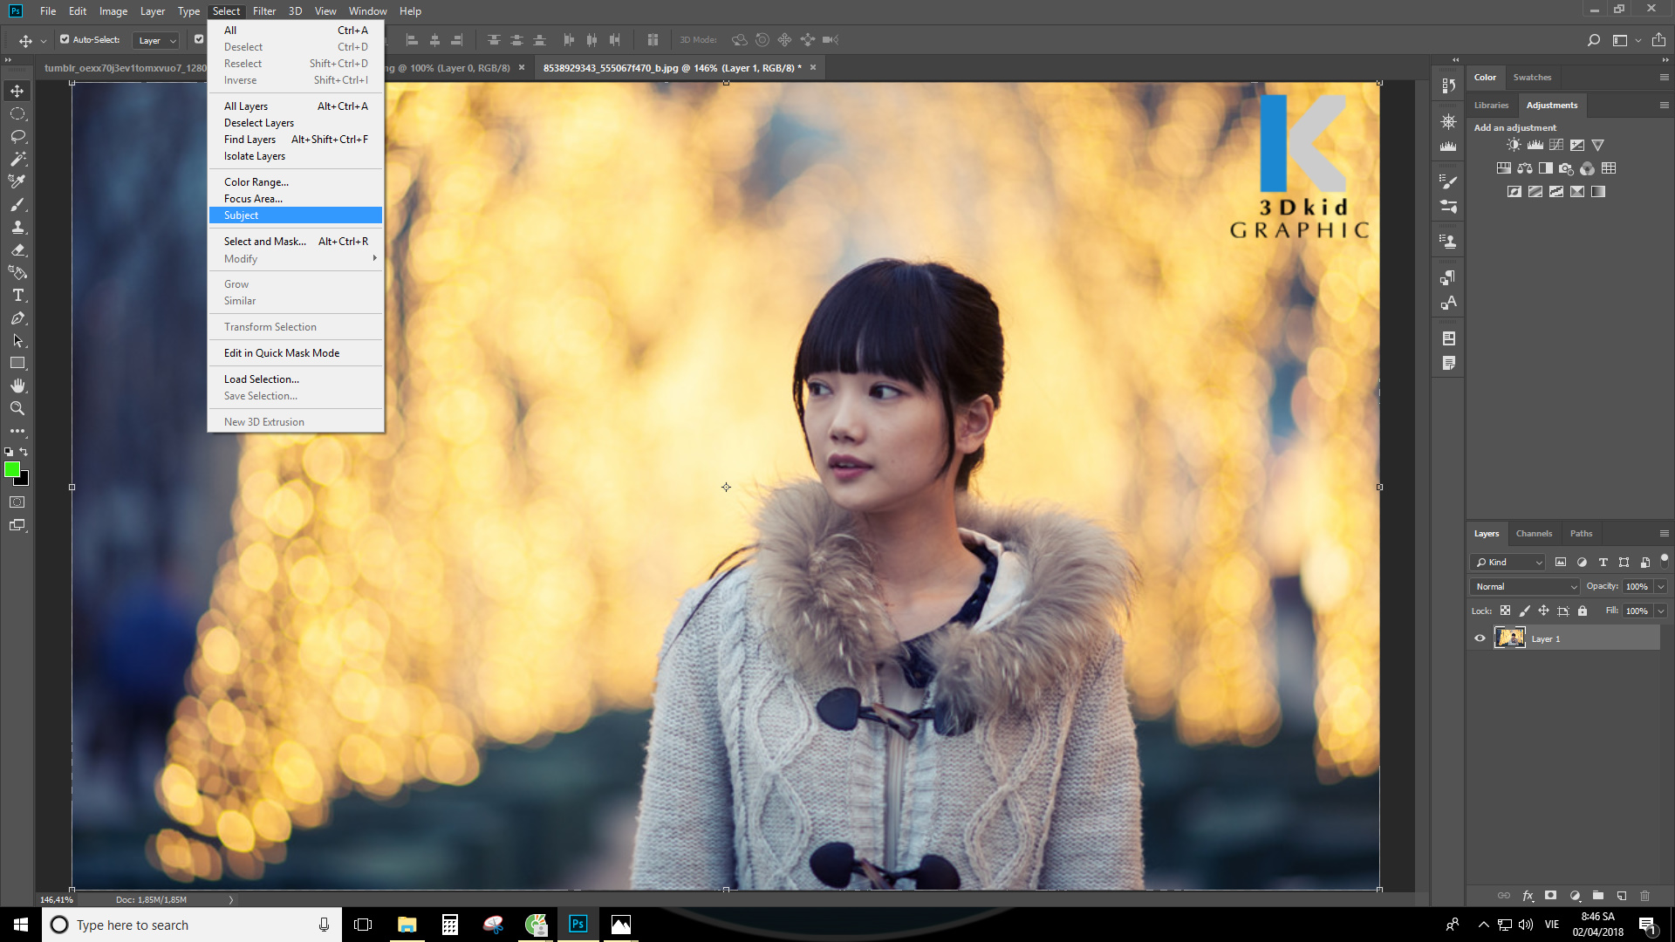This screenshot has width=1675, height=942.
Task: Select the Hand tool
Action: (x=17, y=386)
